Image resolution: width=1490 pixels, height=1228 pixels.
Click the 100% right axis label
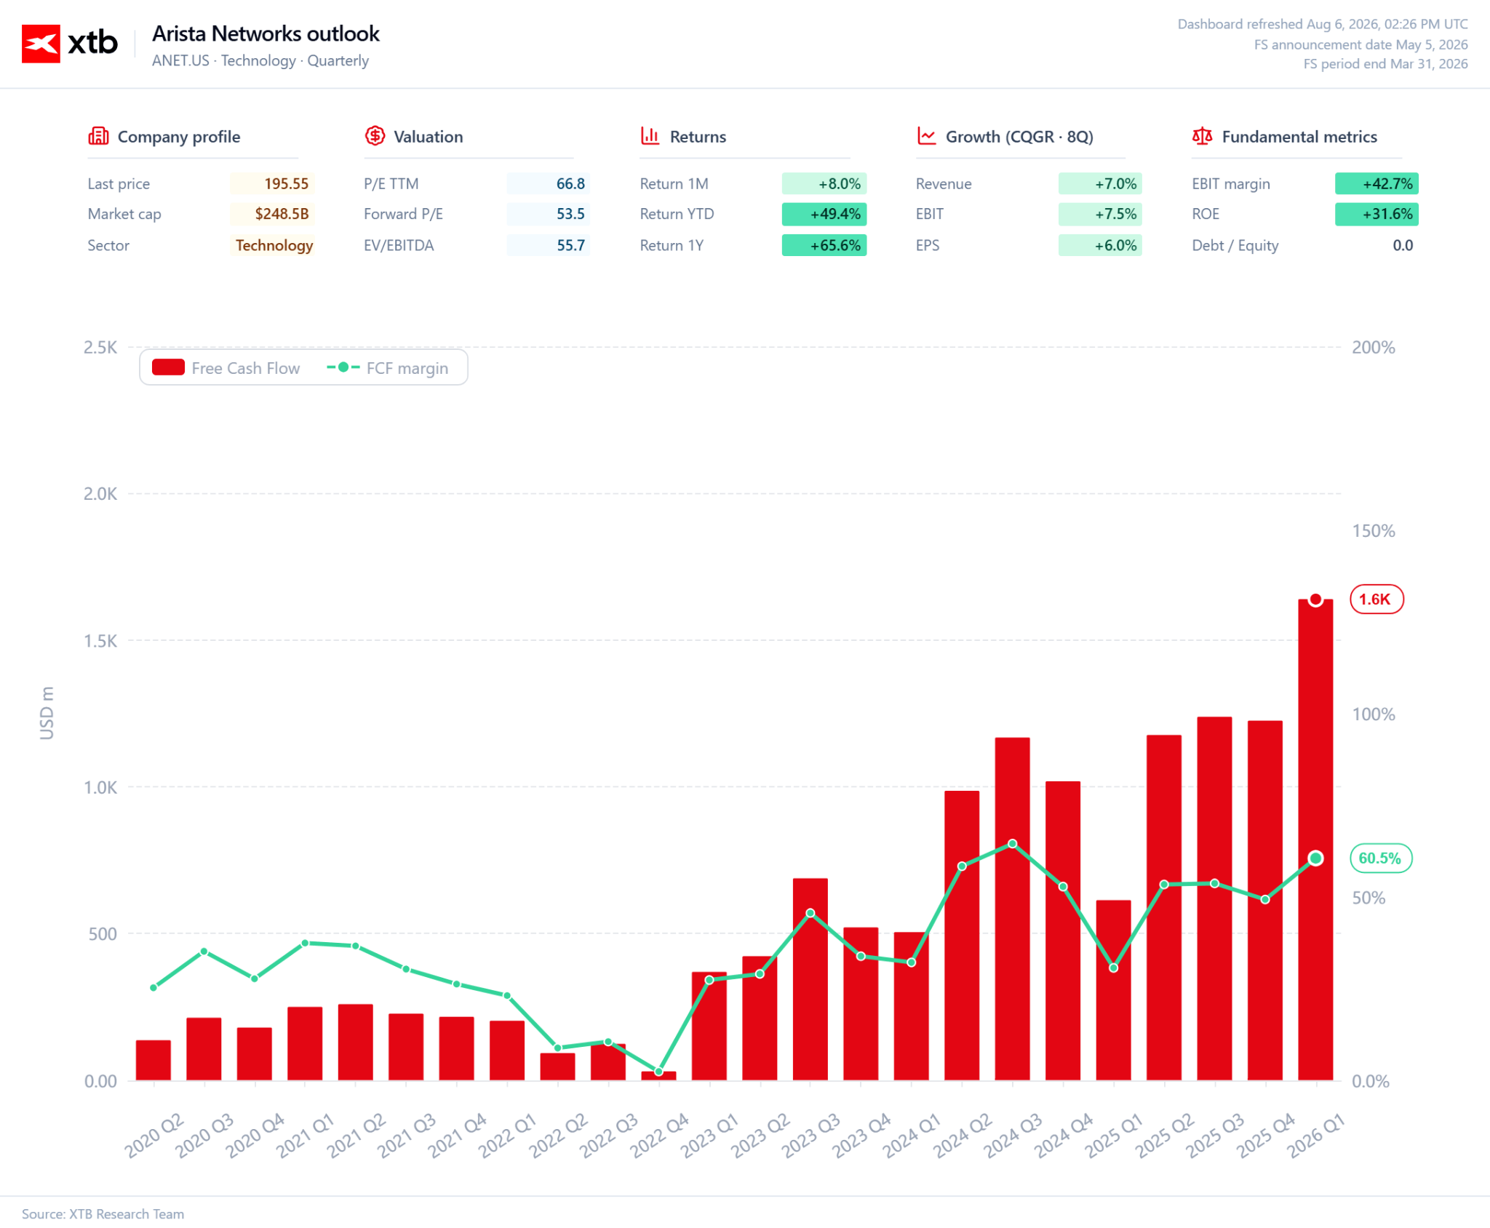tap(1374, 714)
